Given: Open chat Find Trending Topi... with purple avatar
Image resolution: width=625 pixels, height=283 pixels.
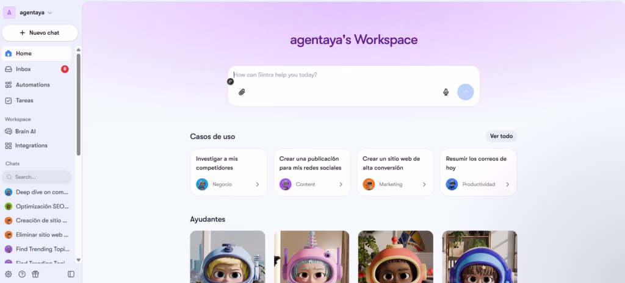Looking at the screenshot, I should (x=37, y=249).
